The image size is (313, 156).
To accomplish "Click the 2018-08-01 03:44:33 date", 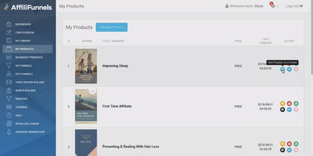I will 265,147.
